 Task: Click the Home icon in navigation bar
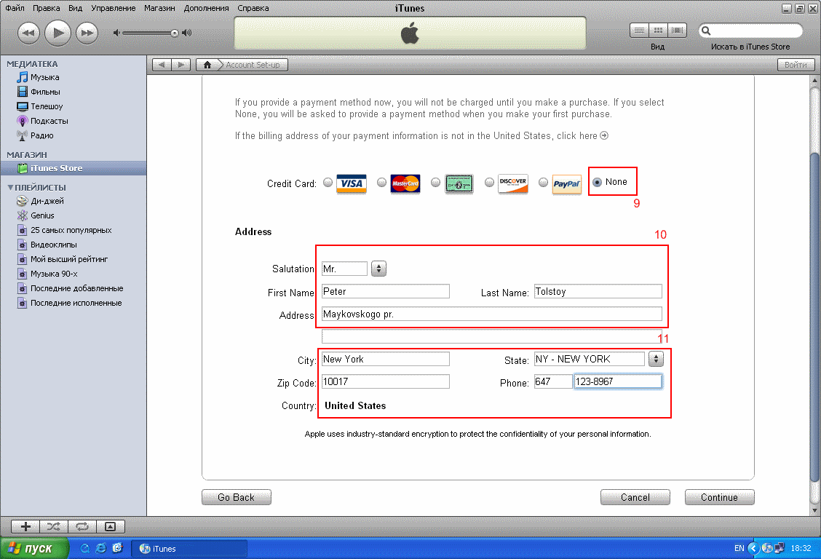[207, 65]
